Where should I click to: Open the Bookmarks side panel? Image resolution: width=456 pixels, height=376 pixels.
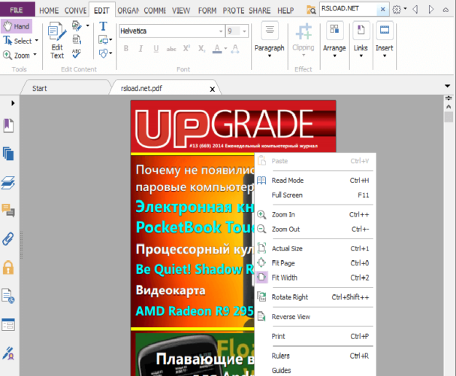tap(8, 126)
